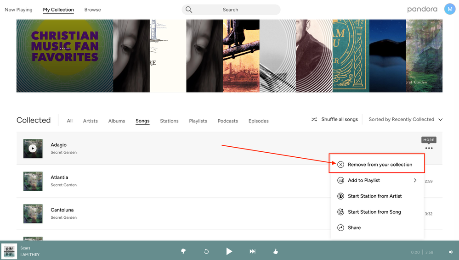
Task: Open Secret Garden artist under Cantoluna
Action: point(63,217)
